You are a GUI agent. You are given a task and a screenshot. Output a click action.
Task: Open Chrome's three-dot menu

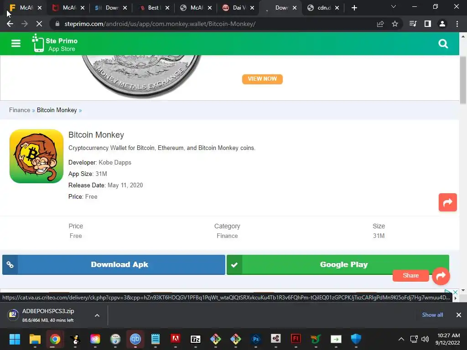pos(457,24)
